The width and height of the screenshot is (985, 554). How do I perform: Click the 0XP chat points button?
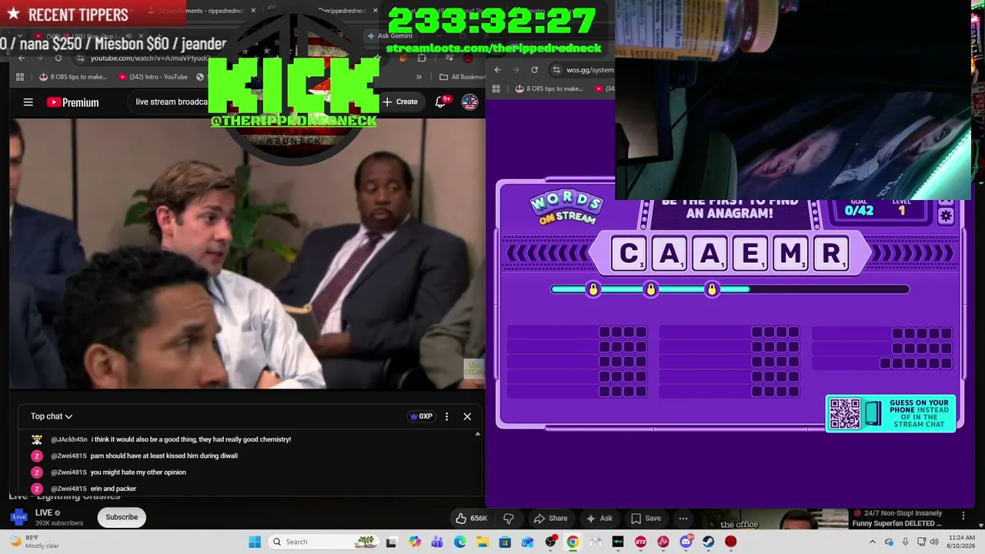[421, 416]
